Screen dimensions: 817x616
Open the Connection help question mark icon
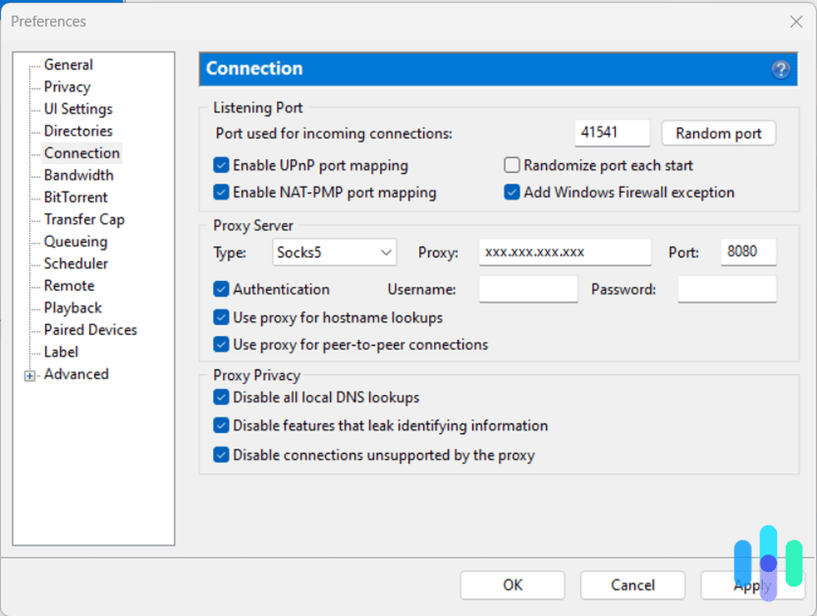780,69
